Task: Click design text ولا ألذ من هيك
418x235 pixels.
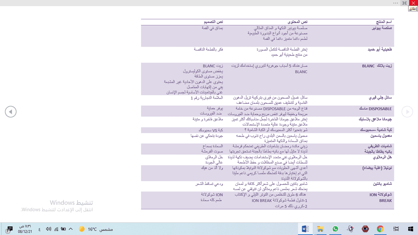Action: (x=212, y=168)
